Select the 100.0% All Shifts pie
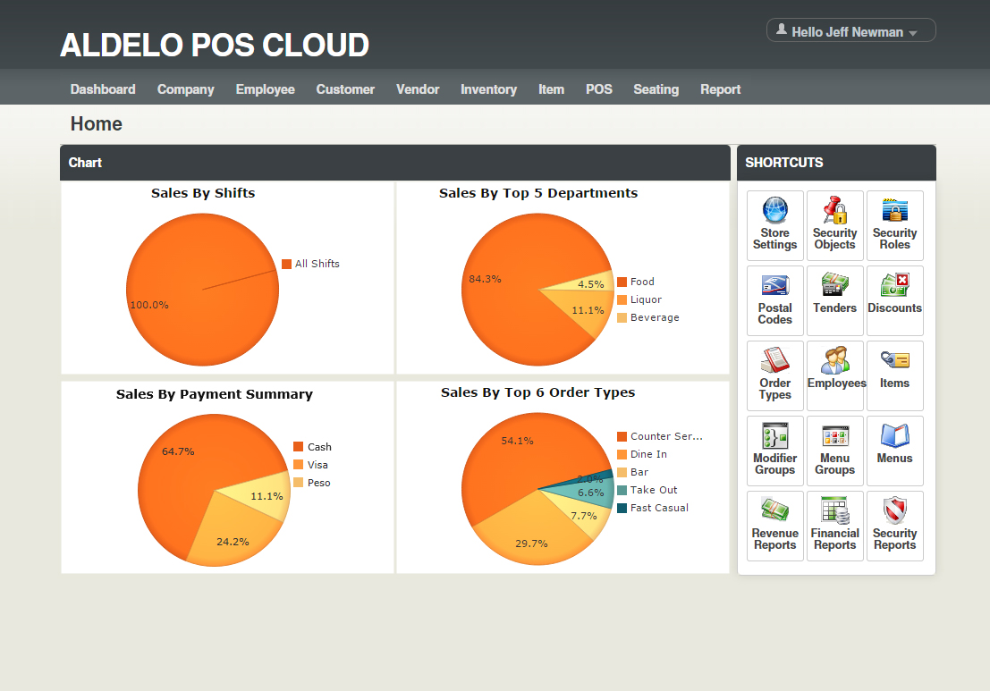The height and width of the screenshot is (691, 990). [203, 290]
